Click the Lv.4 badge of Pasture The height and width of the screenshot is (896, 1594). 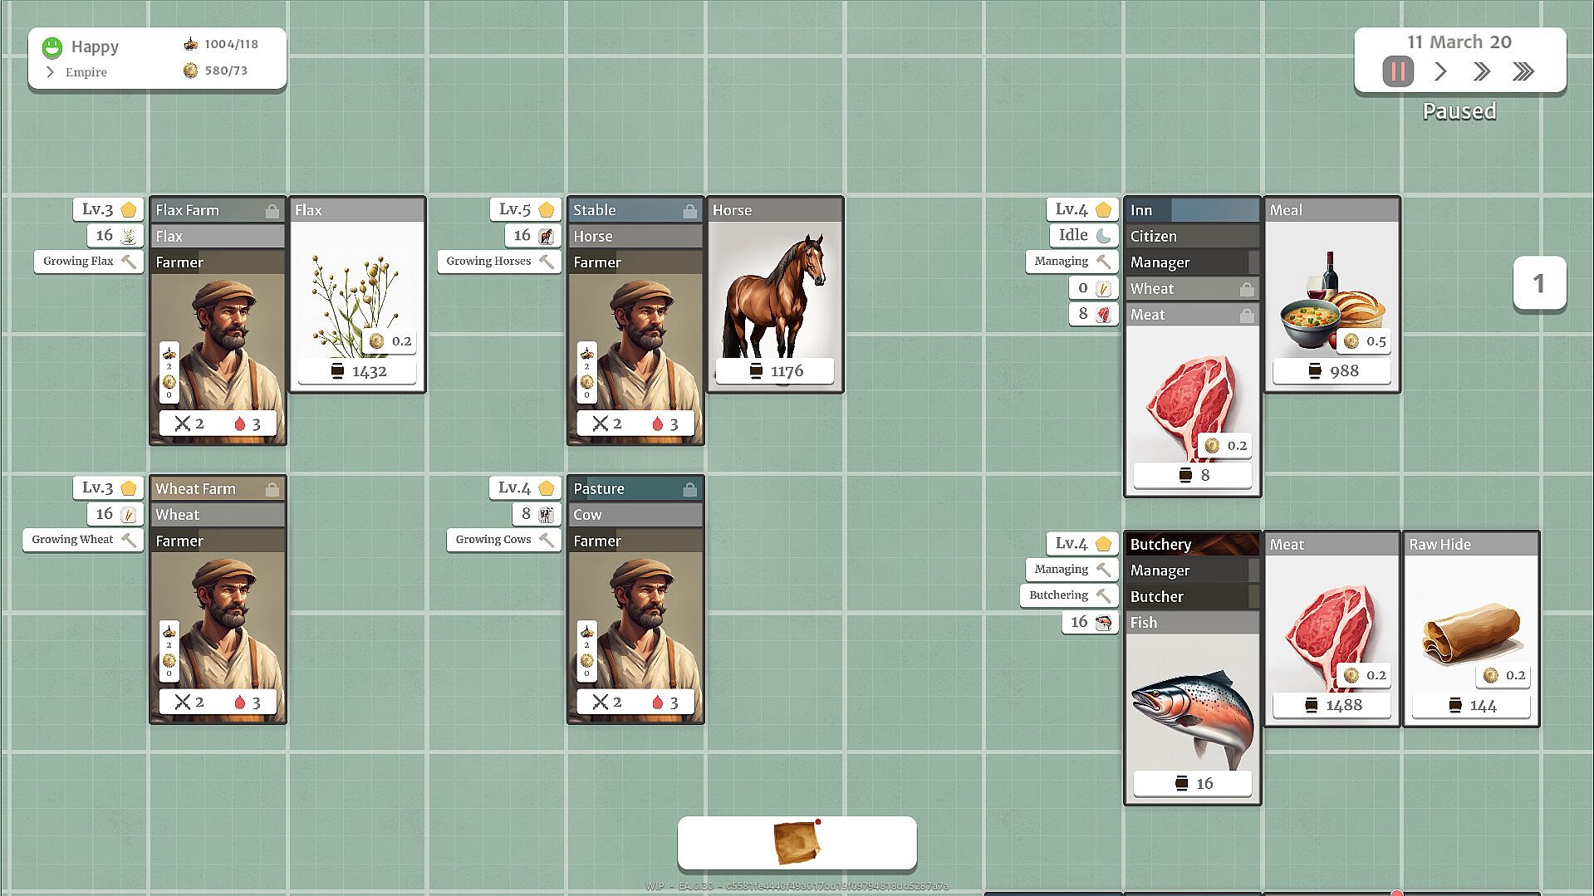526,487
